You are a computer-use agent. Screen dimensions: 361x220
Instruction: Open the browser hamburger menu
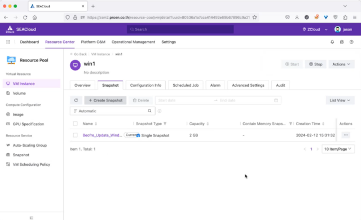[x=355, y=17]
